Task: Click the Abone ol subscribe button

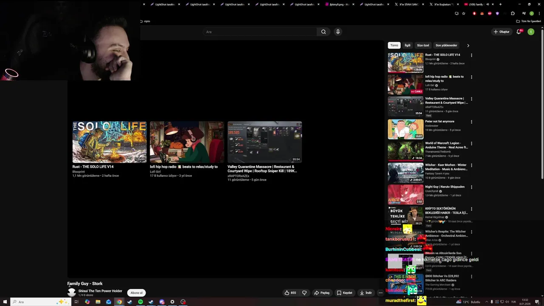Action: point(136,293)
